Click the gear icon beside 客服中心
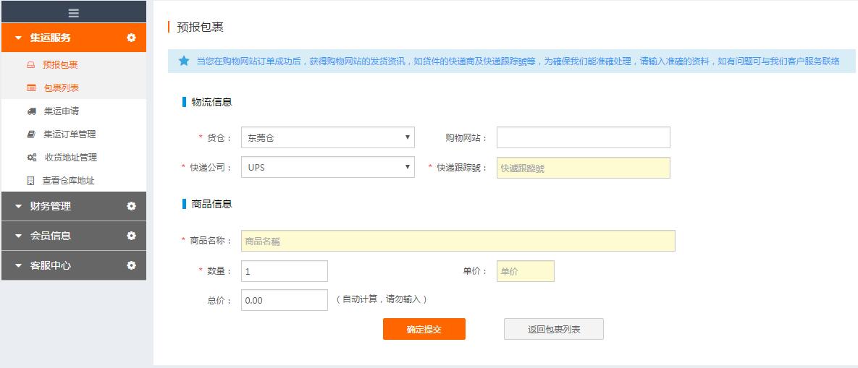This screenshot has height=368, width=858. 131,265
